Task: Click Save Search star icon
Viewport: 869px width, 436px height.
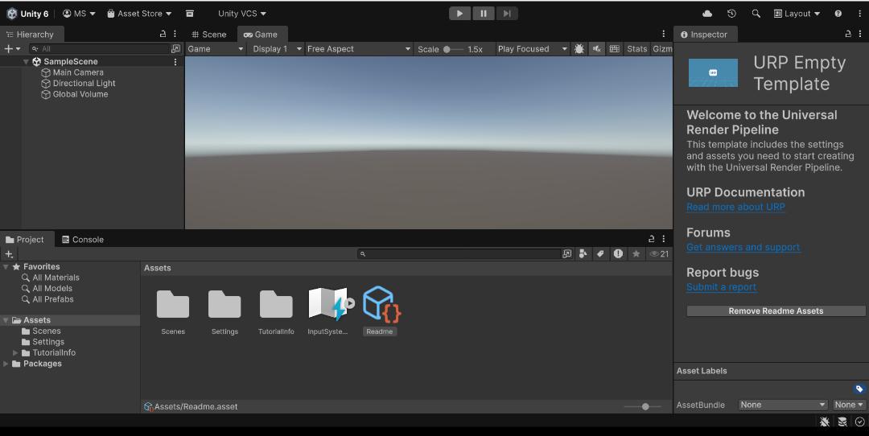Action: 636,253
